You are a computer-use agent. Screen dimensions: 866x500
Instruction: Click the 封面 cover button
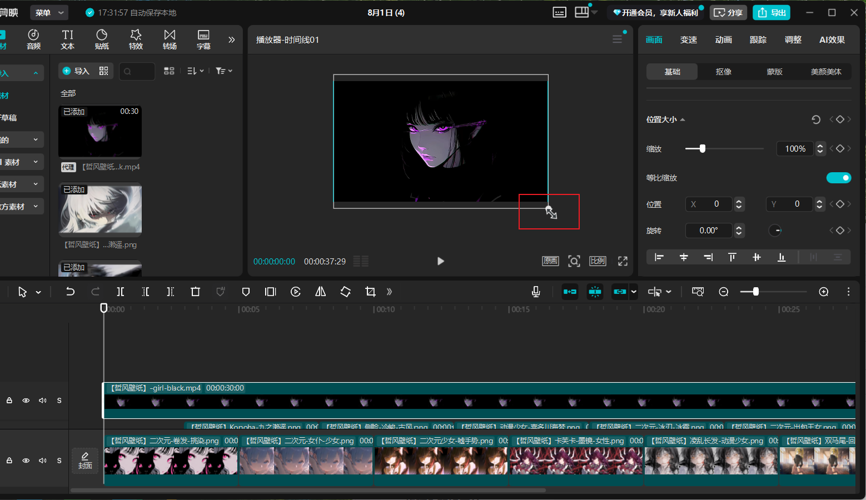(x=85, y=461)
